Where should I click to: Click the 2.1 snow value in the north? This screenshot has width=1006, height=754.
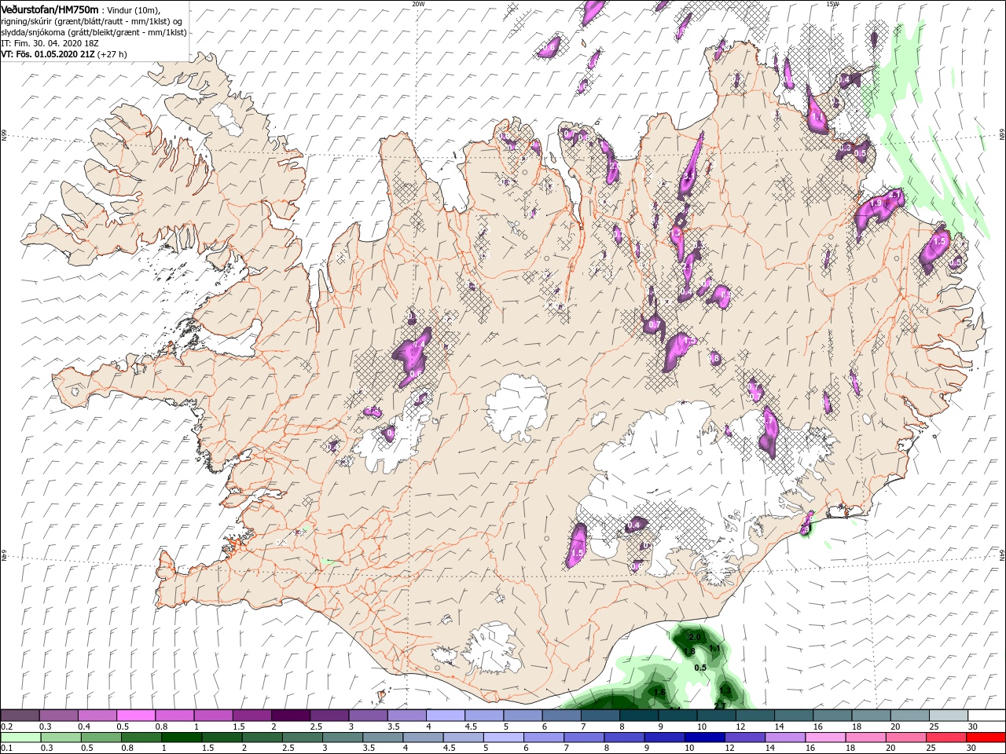click(687, 267)
